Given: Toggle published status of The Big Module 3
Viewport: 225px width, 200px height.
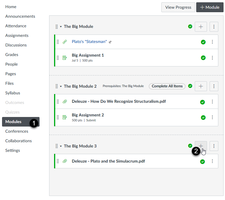Looking at the screenshot, I should 190,146.
